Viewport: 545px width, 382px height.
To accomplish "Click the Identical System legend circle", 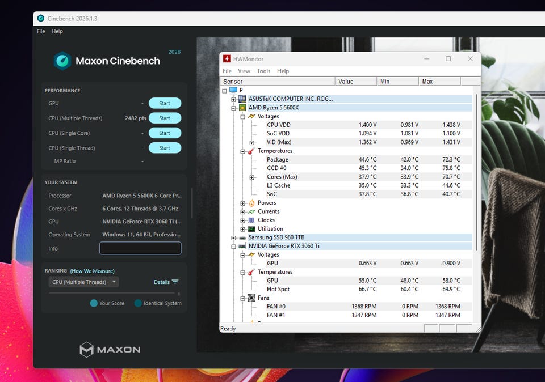I will coord(138,303).
